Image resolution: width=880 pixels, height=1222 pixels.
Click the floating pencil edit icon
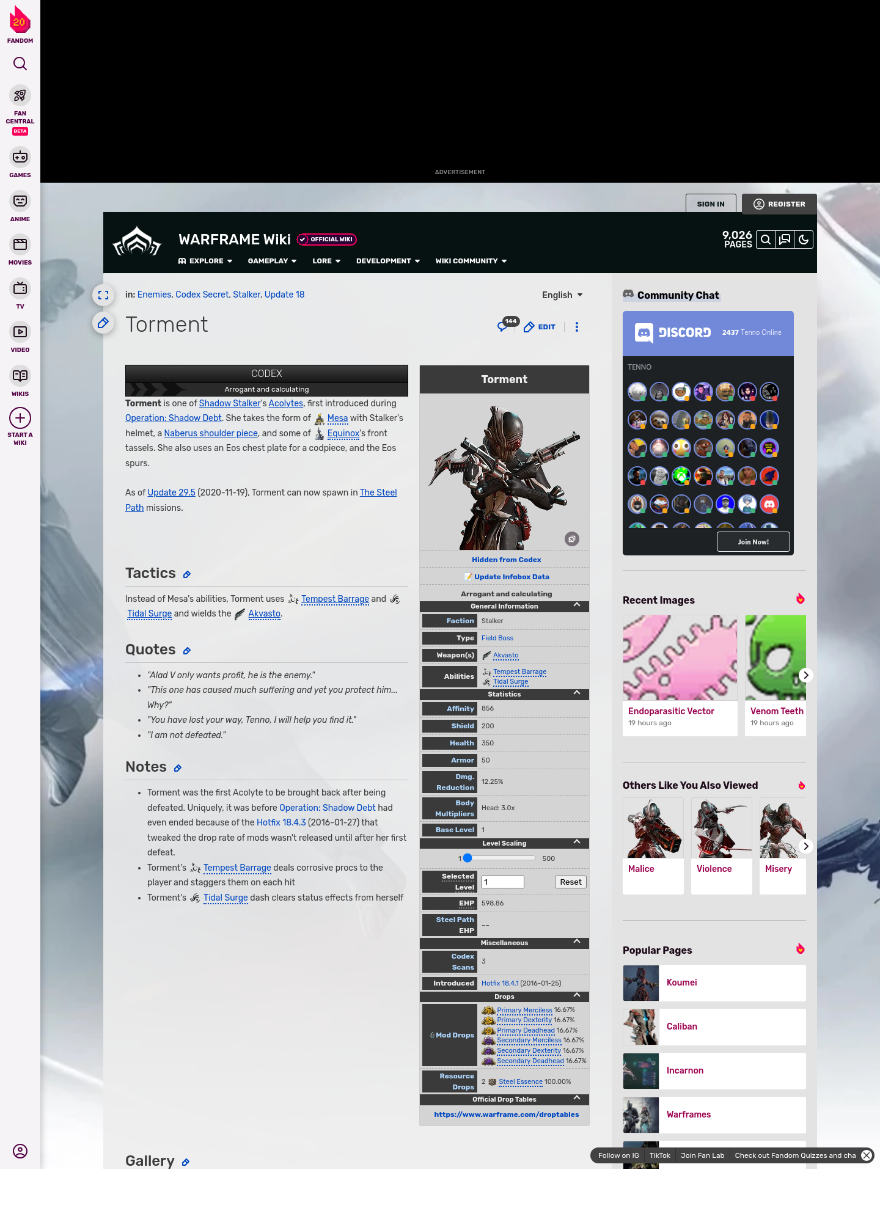point(103,323)
